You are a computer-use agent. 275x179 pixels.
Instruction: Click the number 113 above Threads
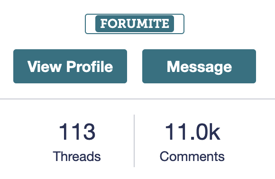pos(77,131)
